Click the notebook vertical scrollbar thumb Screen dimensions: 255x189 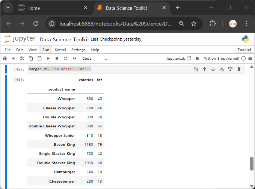click(x=252, y=163)
